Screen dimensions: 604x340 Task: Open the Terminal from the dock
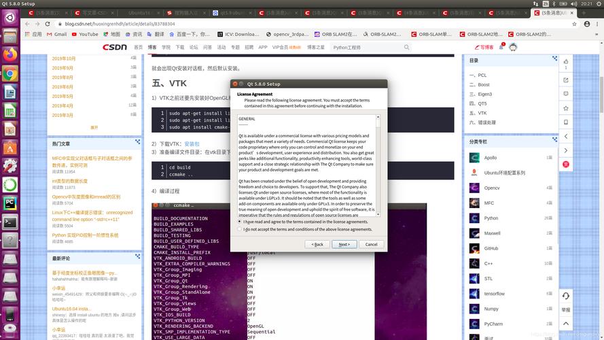point(10,222)
